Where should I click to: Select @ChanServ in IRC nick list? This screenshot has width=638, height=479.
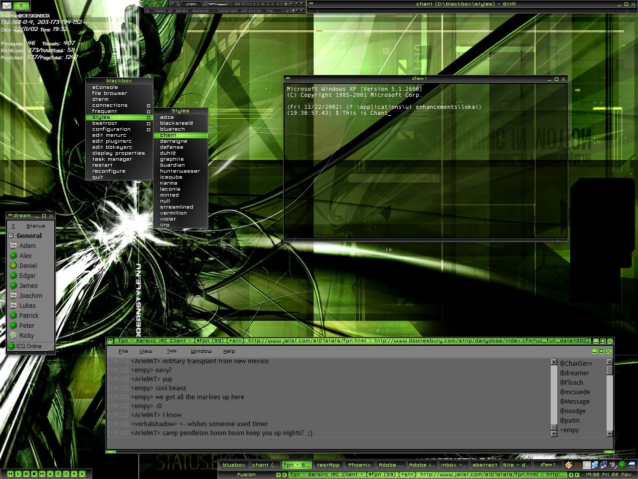(x=576, y=363)
